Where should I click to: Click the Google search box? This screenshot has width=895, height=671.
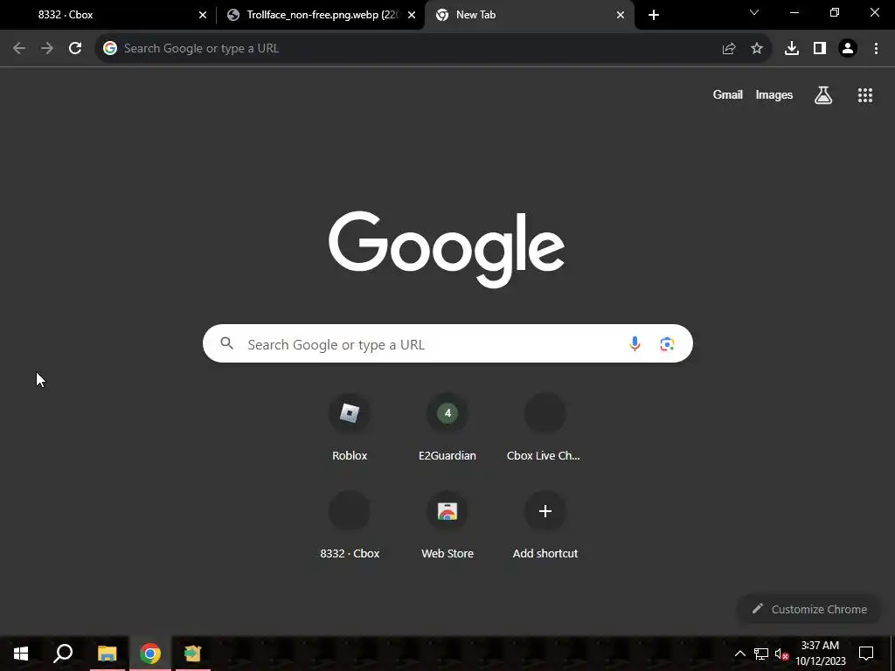[x=447, y=343]
